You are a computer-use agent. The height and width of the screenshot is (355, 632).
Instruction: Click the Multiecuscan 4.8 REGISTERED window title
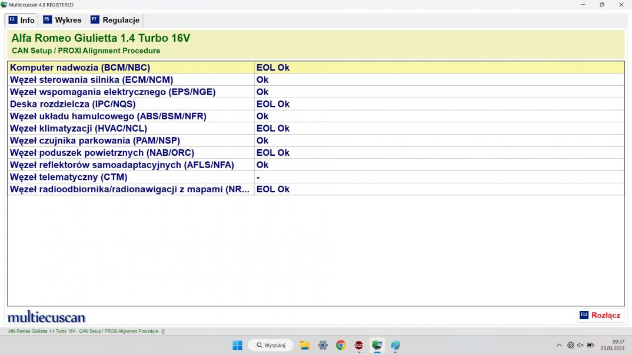pos(41,5)
